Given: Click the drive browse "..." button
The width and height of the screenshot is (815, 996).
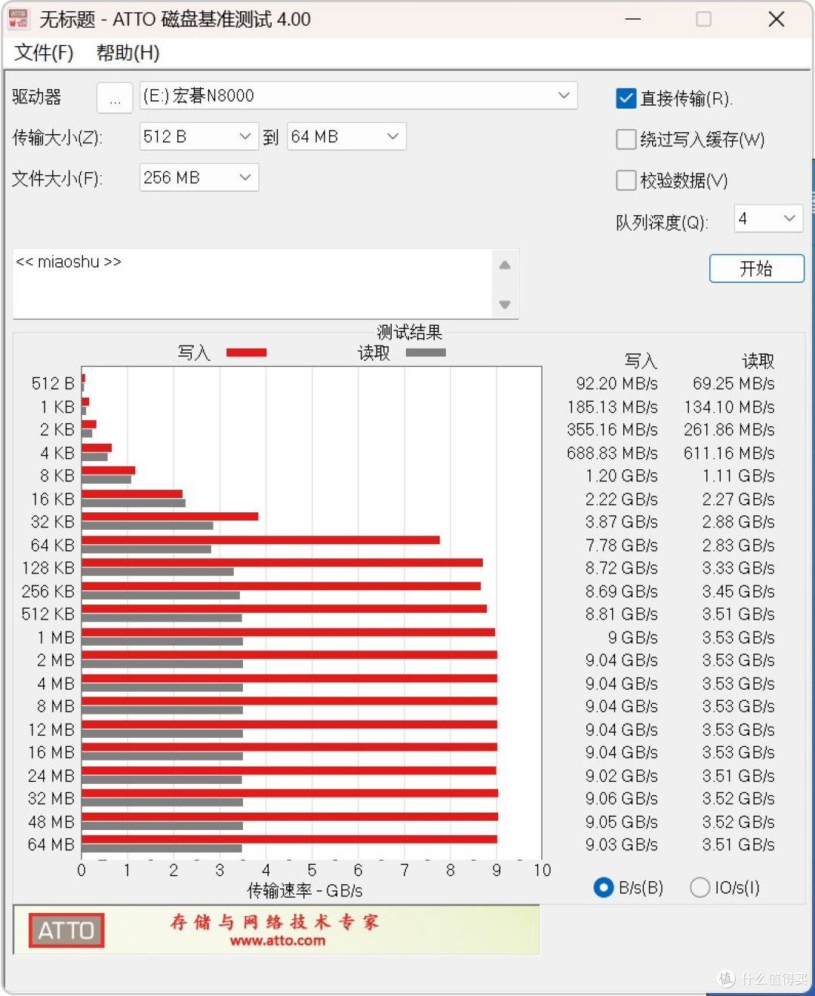Looking at the screenshot, I should 115,97.
